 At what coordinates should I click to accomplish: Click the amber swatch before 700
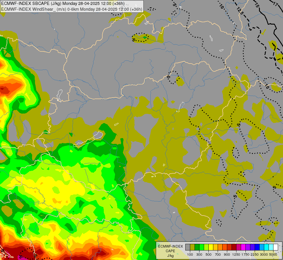pos(215,247)
